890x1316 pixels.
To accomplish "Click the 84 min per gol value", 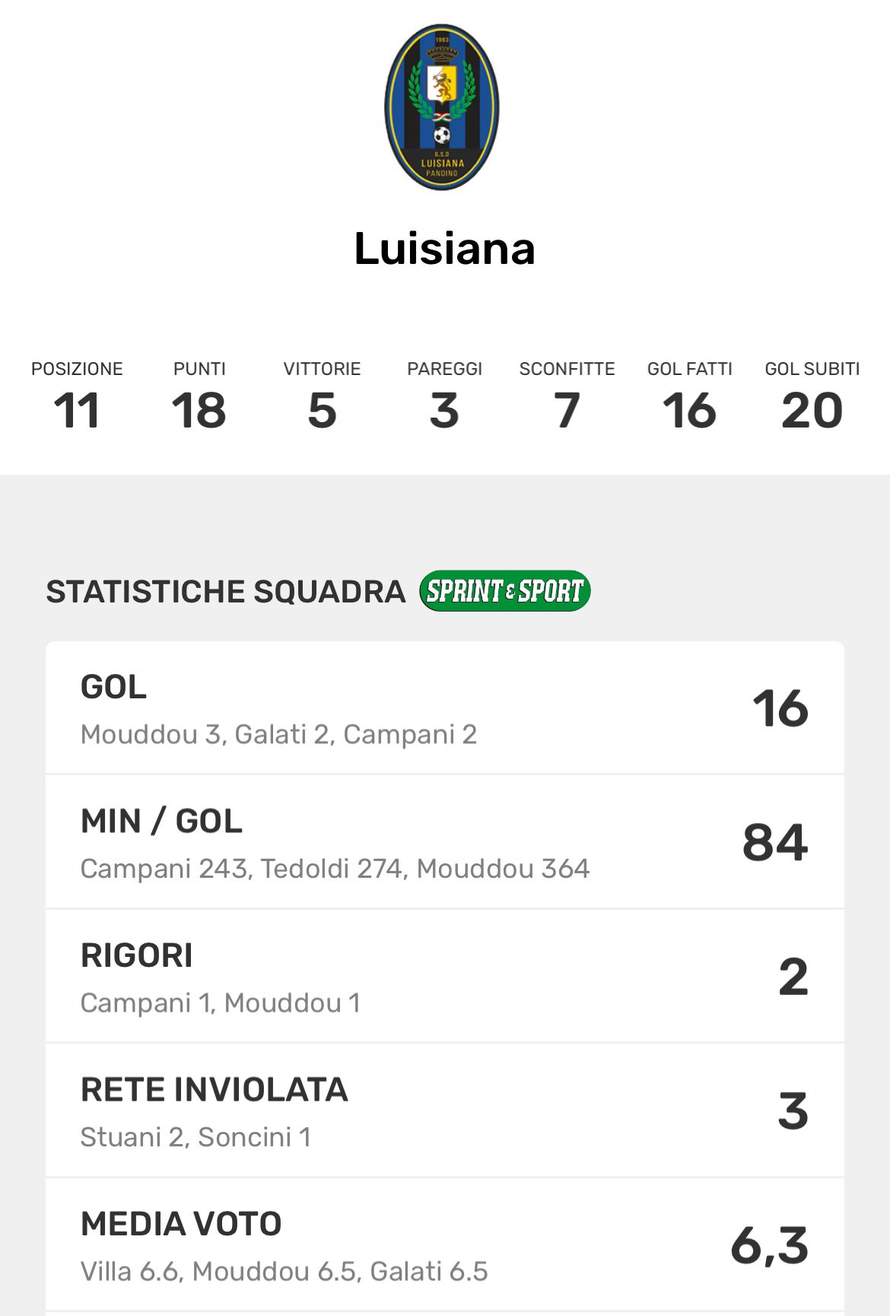I will click(775, 843).
